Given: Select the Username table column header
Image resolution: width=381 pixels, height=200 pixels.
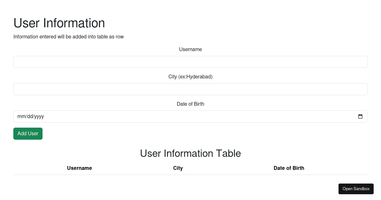Looking at the screenshot, I should 79,168.
